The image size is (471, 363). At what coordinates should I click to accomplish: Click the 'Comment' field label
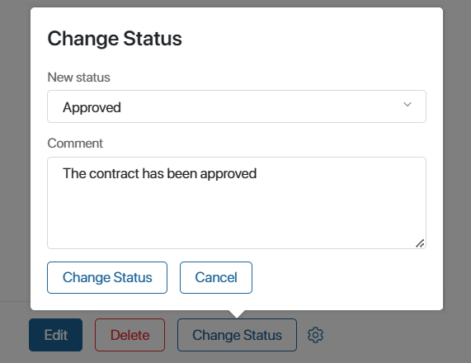(75, 144)
